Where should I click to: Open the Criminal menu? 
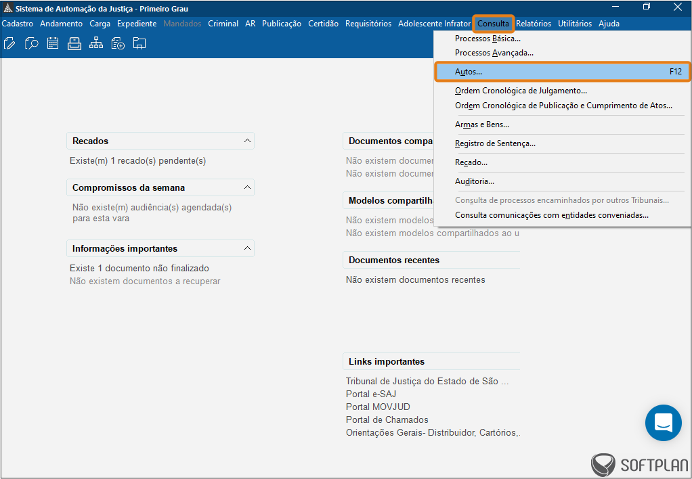pos(223,24)
